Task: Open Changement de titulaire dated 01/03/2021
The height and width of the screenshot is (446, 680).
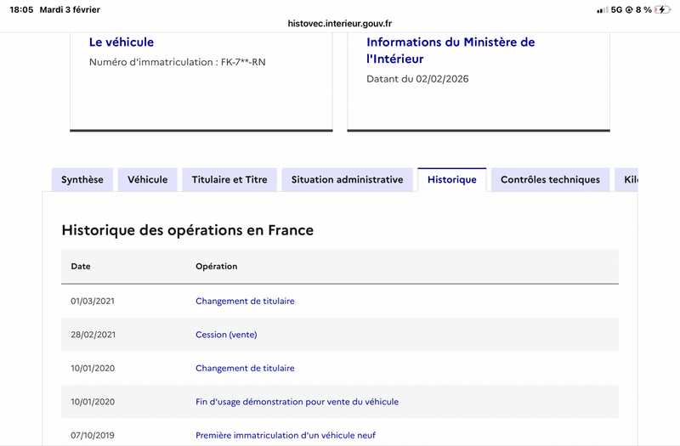Action: pyautogui.click(x=245, y=301)
